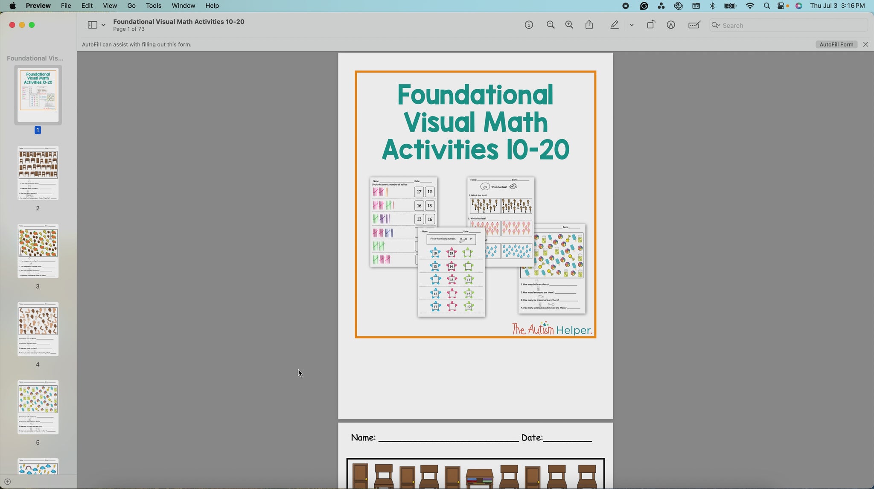
Task: Select the page 5 thumbnail
Action: tap(38, 407)
